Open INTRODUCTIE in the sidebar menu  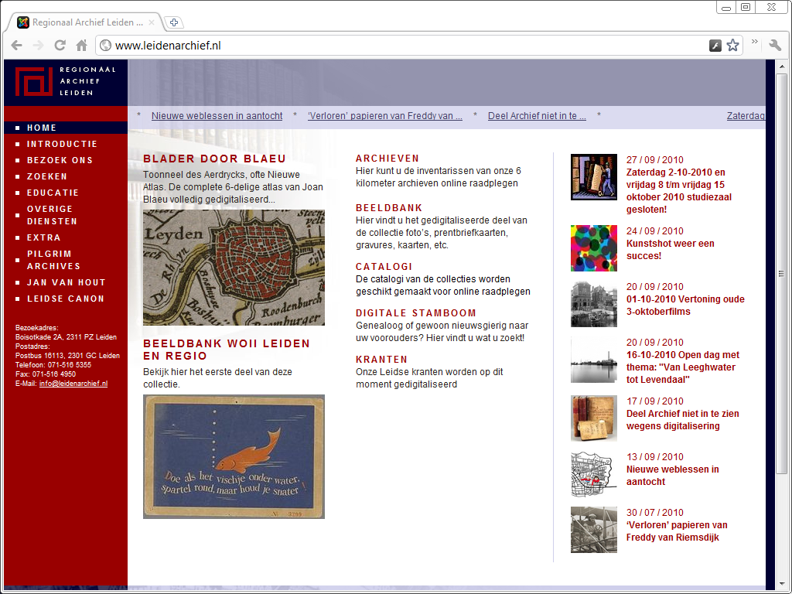point(62,144)
